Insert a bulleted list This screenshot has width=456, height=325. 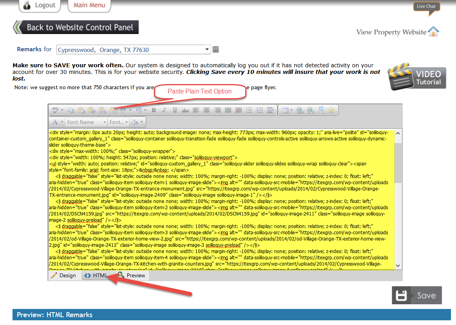tap(249, 110)
